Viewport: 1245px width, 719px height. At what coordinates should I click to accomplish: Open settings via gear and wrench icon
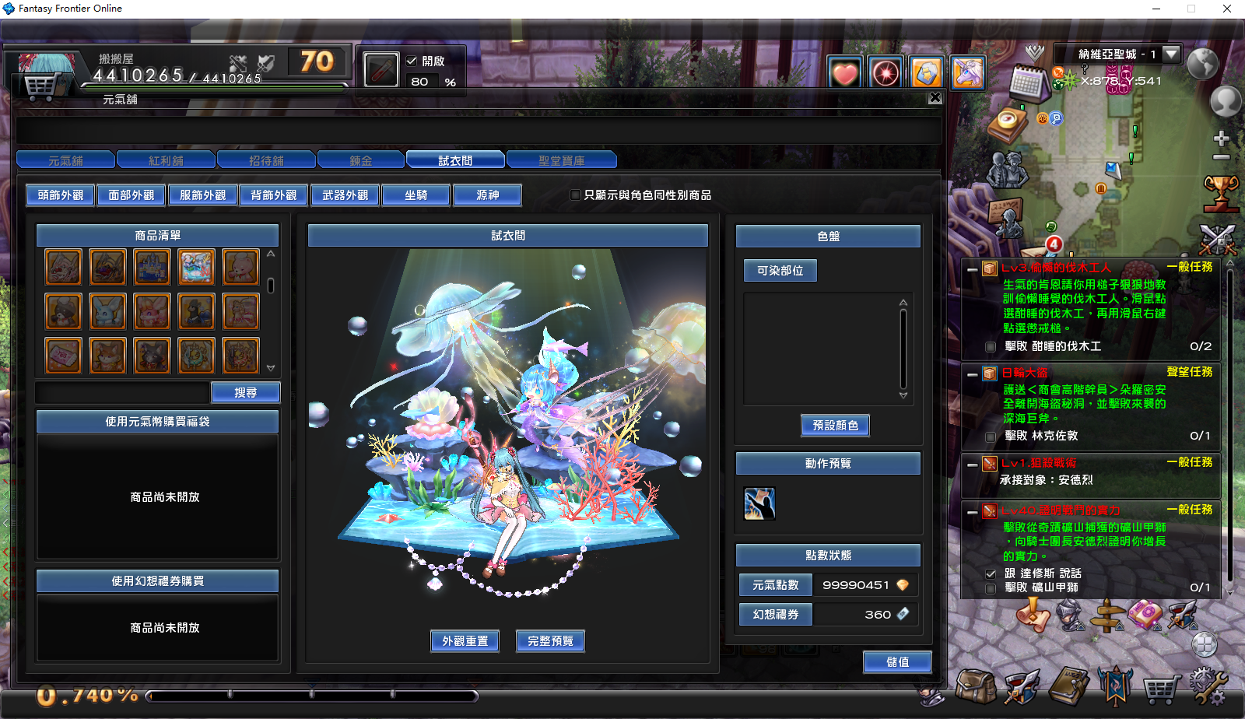click(x=1207, y=686)
